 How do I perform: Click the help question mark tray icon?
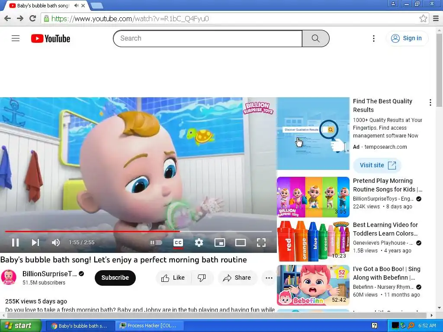coord(374,326)
